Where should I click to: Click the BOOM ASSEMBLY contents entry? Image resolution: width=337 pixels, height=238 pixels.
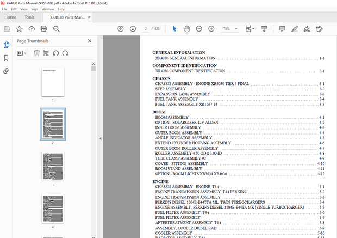click(x=172, y=118)
